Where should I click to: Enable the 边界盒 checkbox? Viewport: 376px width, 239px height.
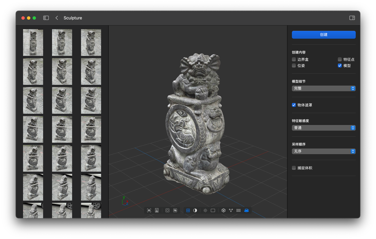(294, 59)
